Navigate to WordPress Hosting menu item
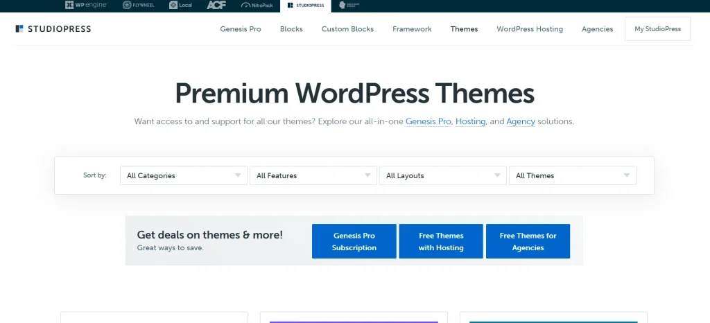Image resolution: width=710 pixels, height=323 pixels. (x=530, y=29)
